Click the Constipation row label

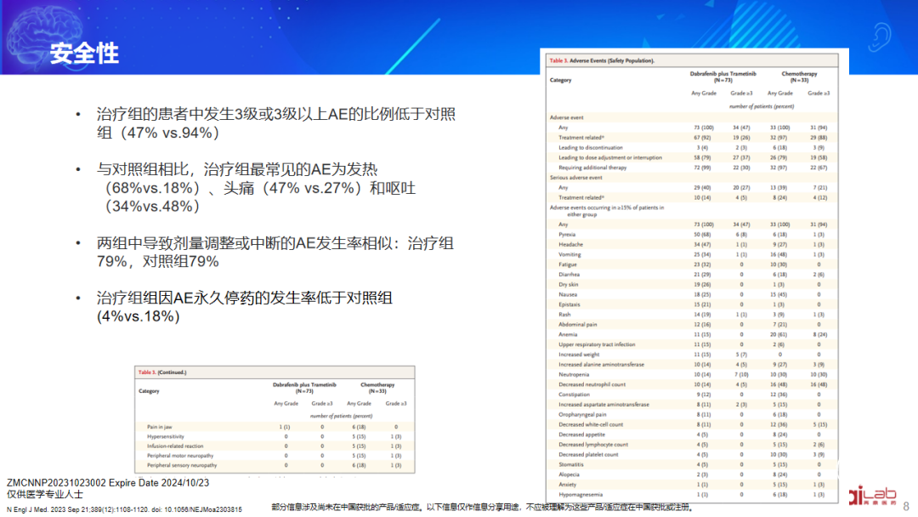[x=574, y=394]
